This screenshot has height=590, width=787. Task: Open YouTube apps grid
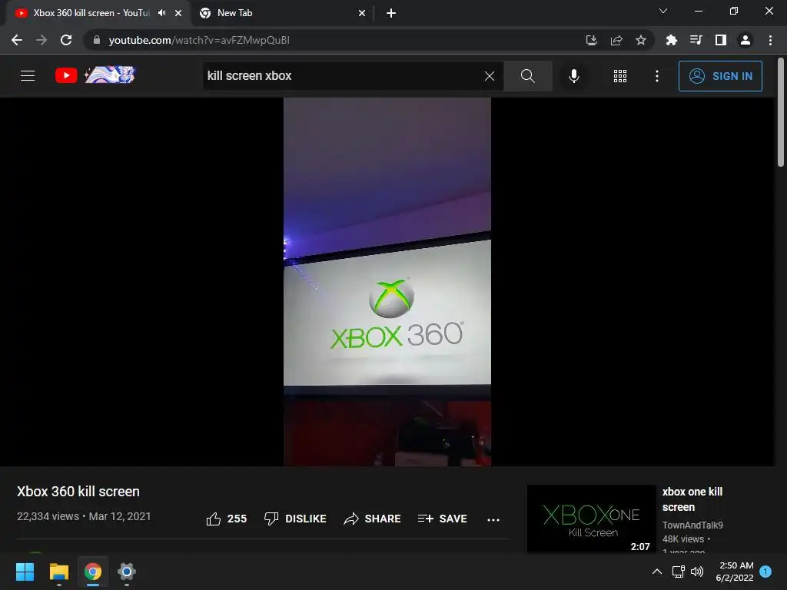(620, 76)
